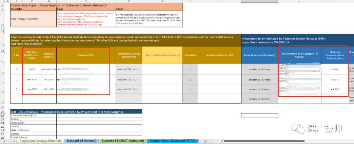Select Scale Unit value 2 in row 16

pyautogui.click(x=190, y=69)
